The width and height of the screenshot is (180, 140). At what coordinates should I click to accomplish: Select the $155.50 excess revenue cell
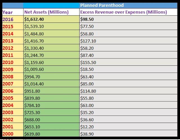click(x=89, y=62)
